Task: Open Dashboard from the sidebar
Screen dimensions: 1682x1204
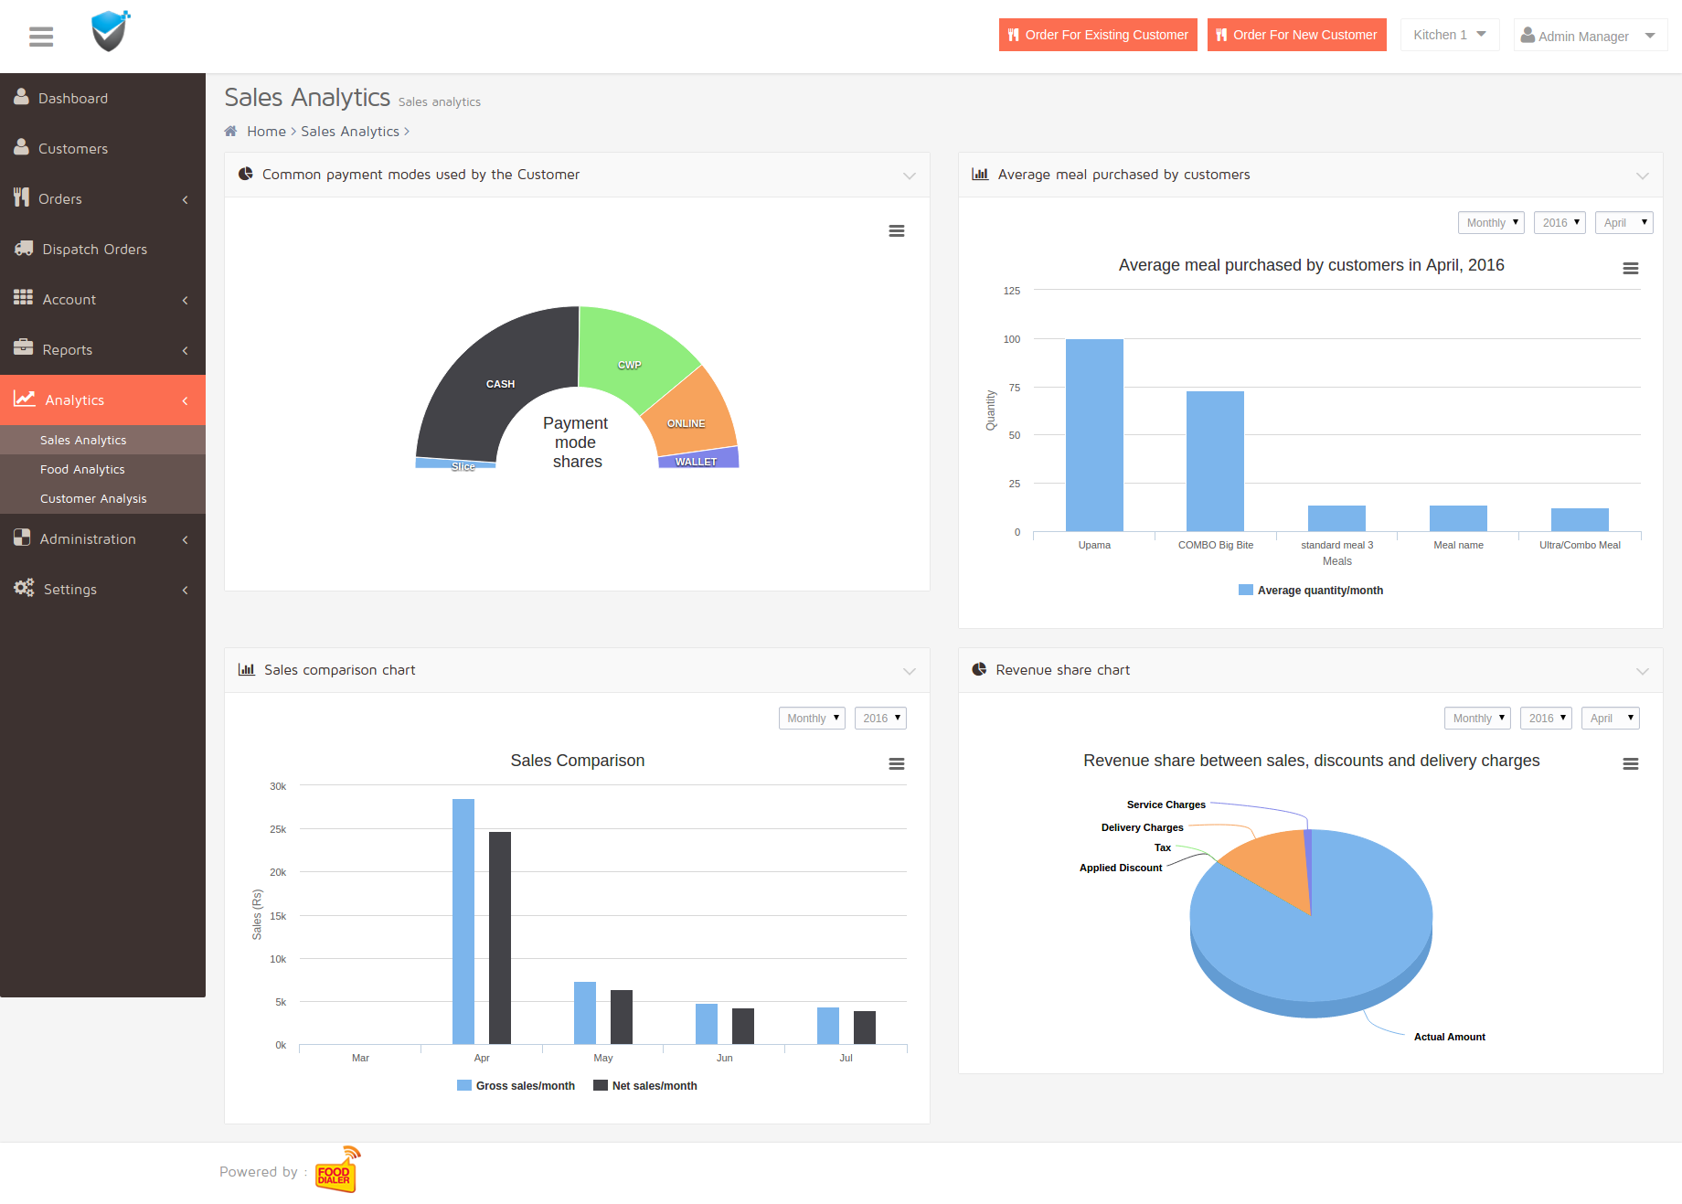Action: click(x=102, y=98)
